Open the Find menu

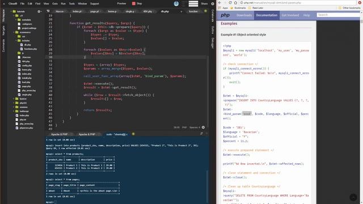click(x=38, y=4)
